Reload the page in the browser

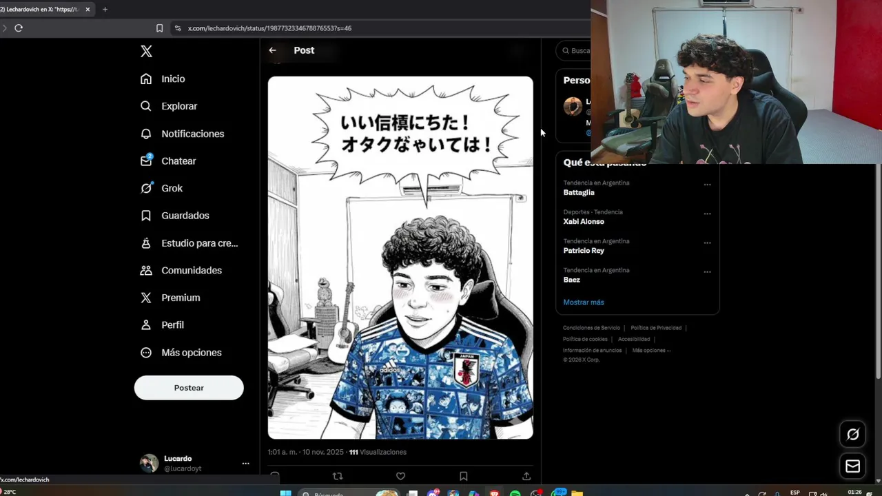coord(19,28)
